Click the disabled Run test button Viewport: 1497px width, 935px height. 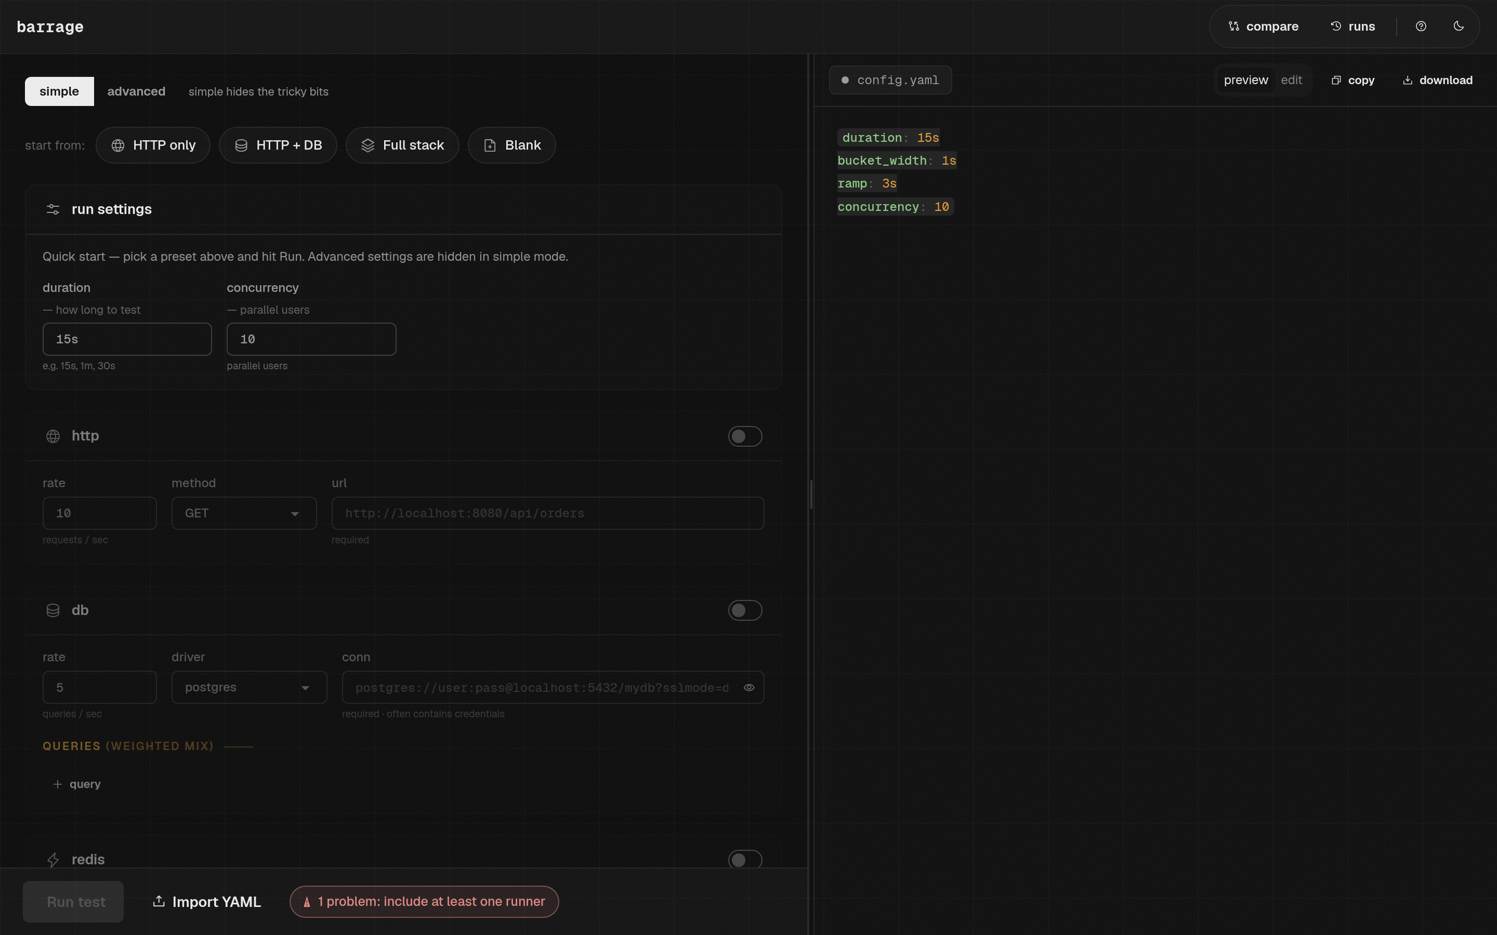click(73, 902)
